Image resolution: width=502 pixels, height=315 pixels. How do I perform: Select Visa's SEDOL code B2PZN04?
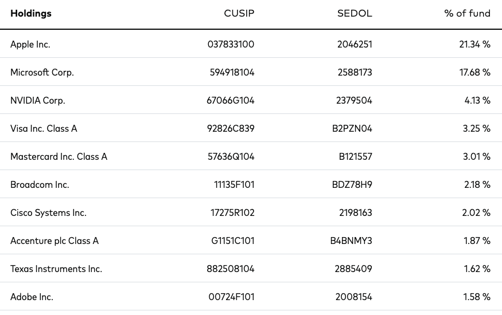click(352, 128)
